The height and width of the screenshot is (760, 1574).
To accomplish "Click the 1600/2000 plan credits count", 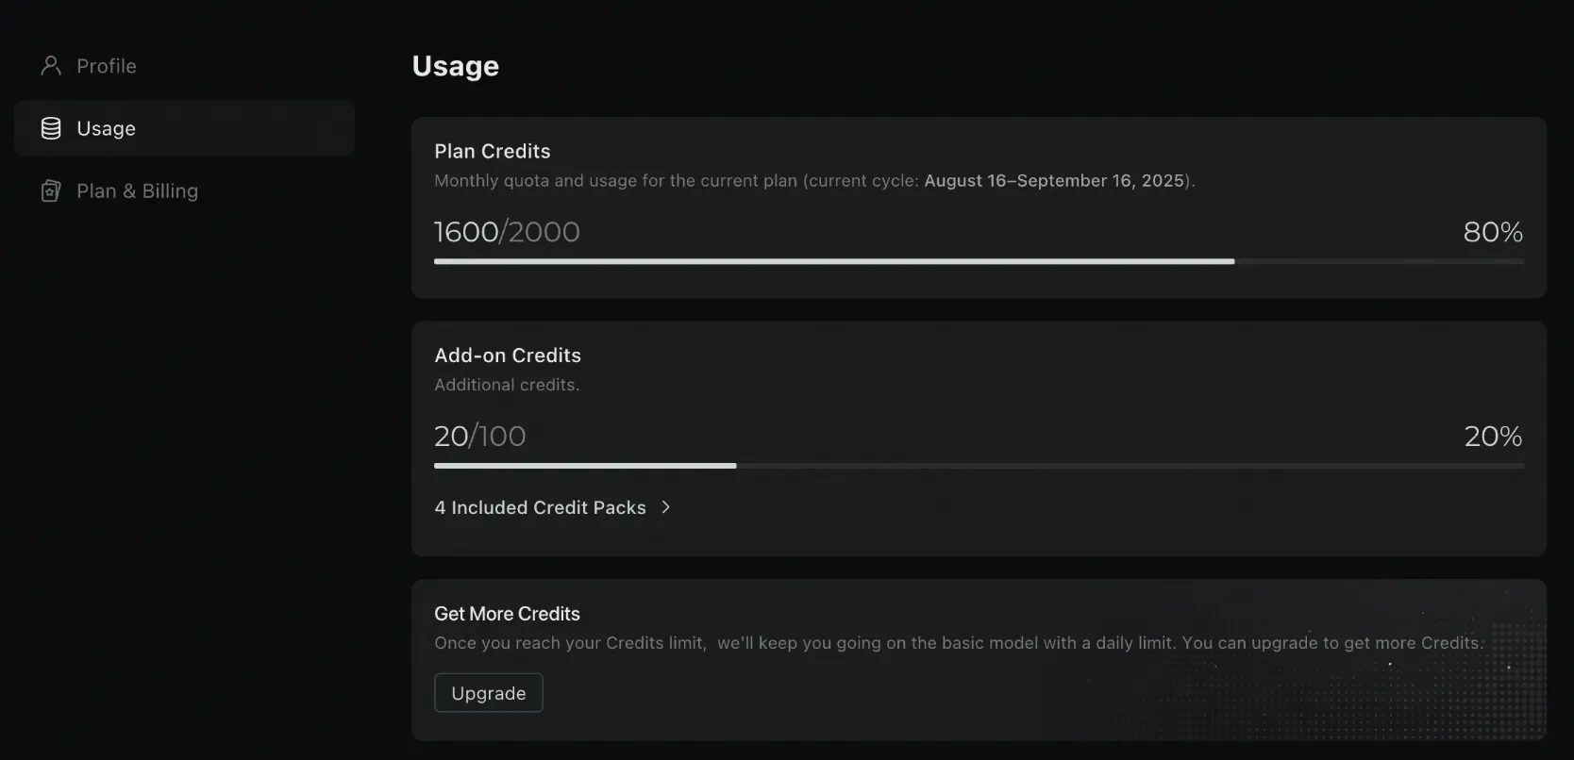I will tap(507, 232).
